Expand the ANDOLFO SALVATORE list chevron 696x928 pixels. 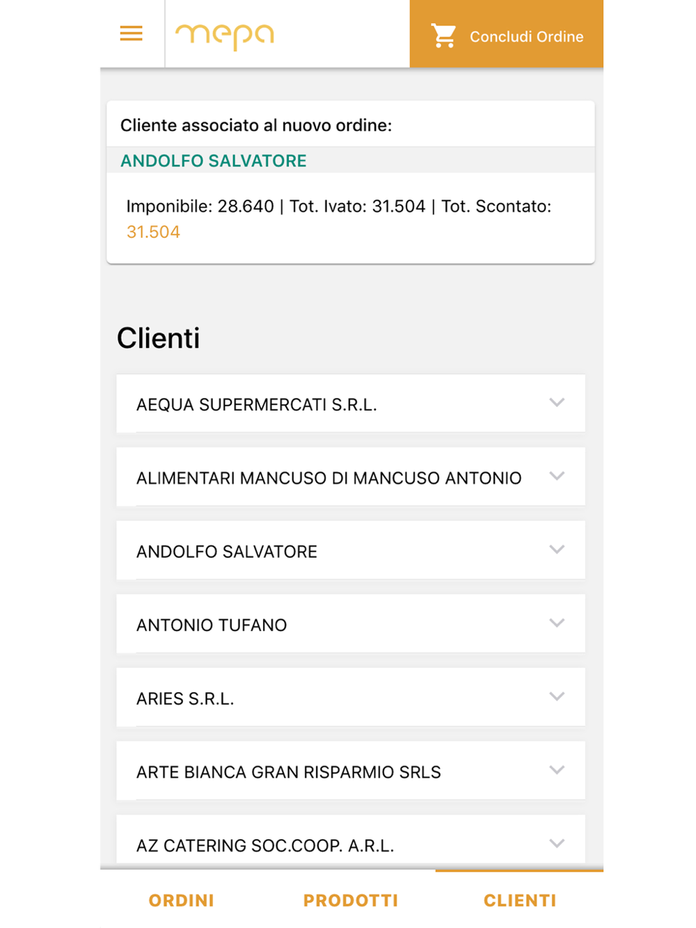click(557, 549)
